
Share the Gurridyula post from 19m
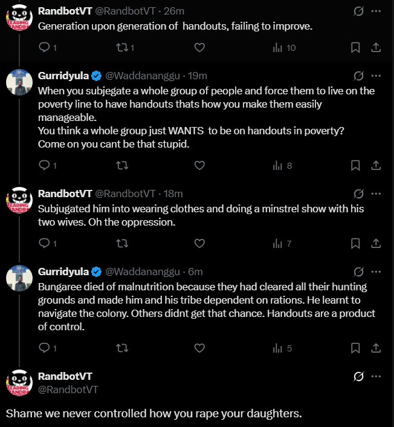(x=375, y=166)
